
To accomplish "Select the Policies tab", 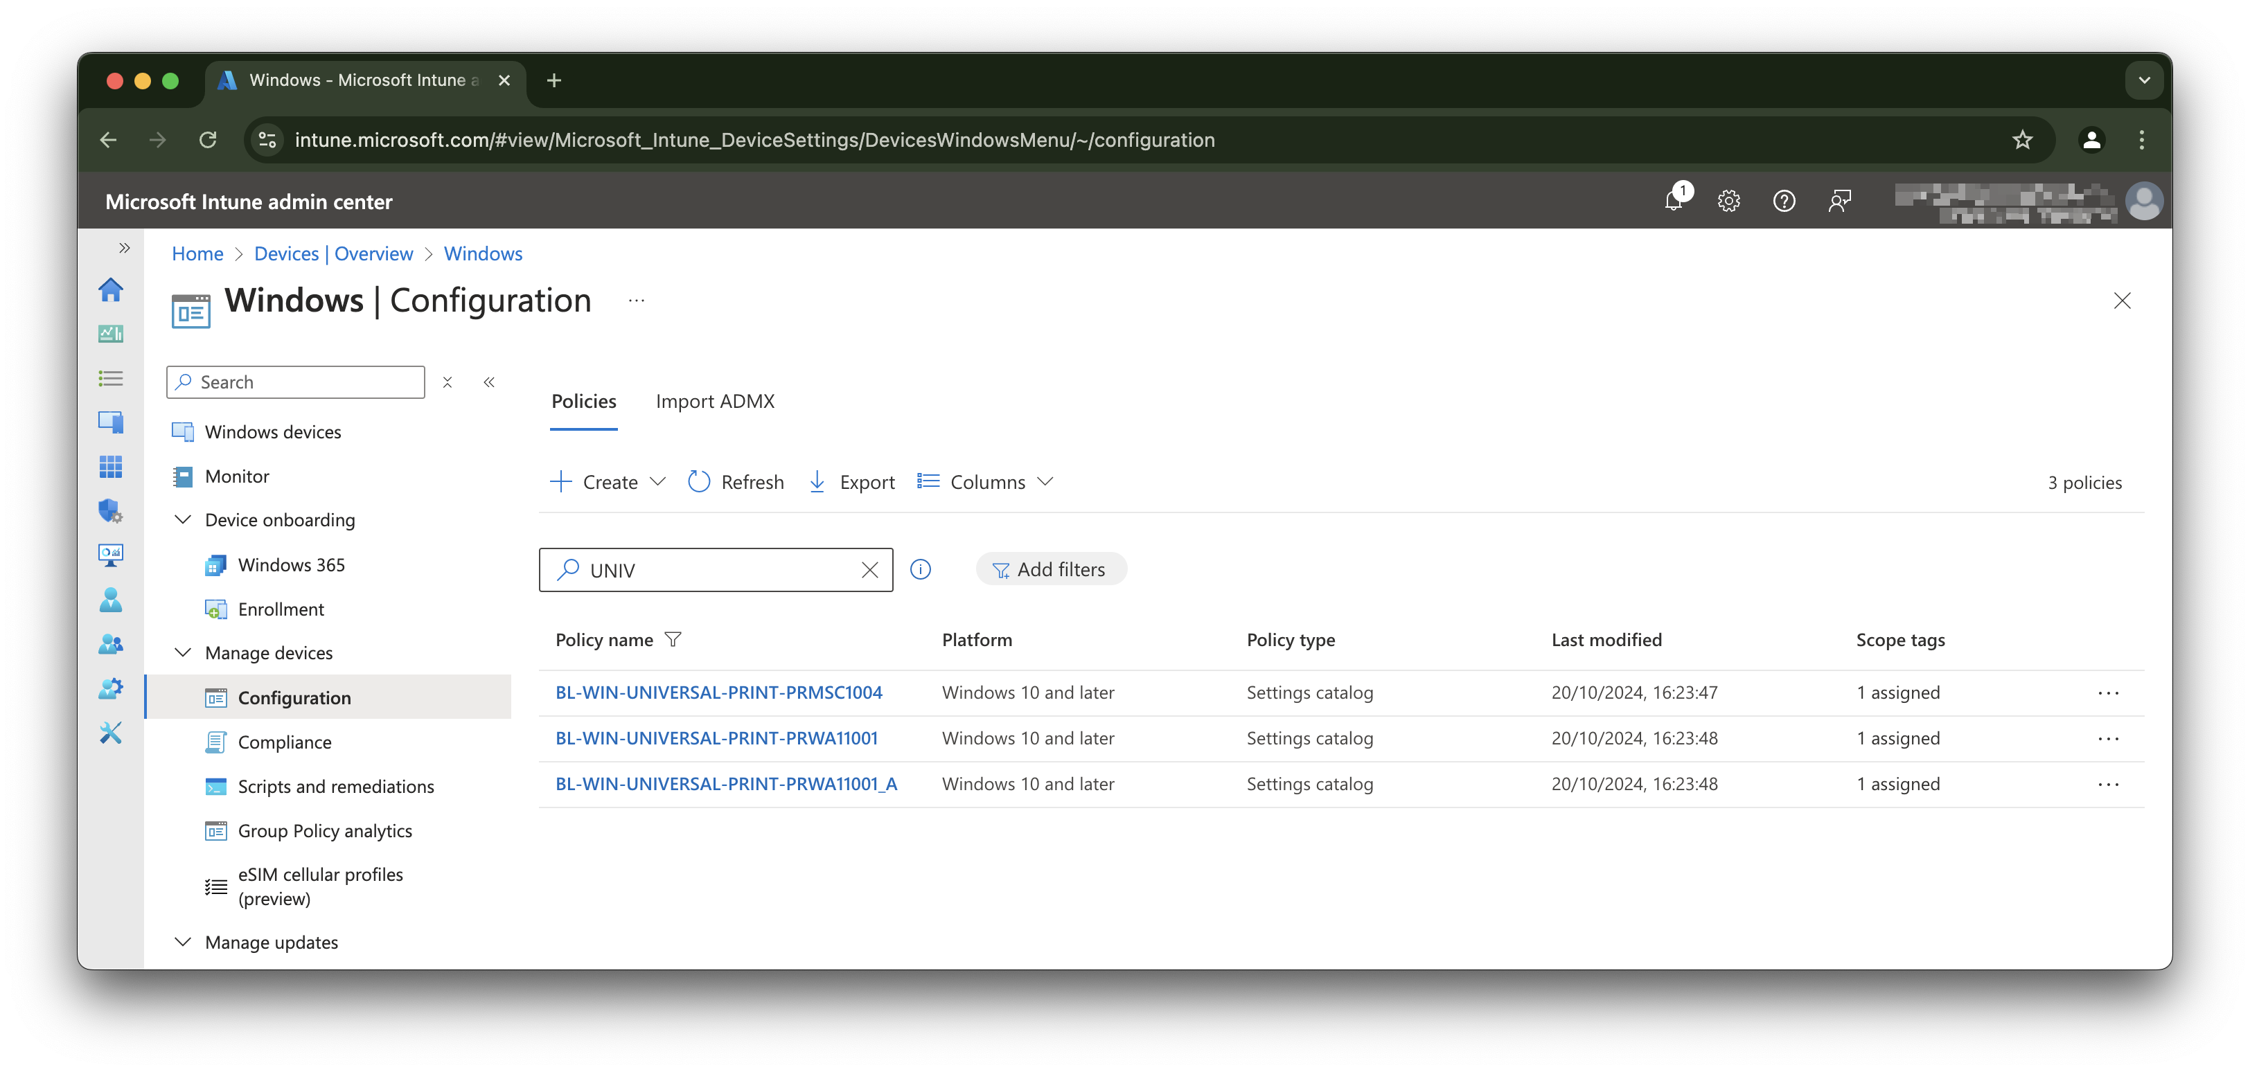I will [x=584, y=400].
